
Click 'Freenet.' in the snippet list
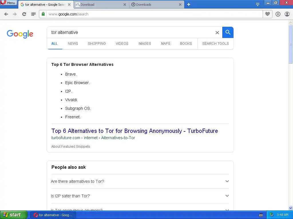[x=73, y=117]
